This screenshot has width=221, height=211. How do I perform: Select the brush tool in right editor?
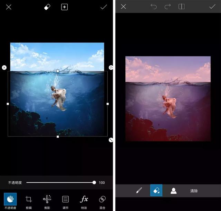[139, 190]
